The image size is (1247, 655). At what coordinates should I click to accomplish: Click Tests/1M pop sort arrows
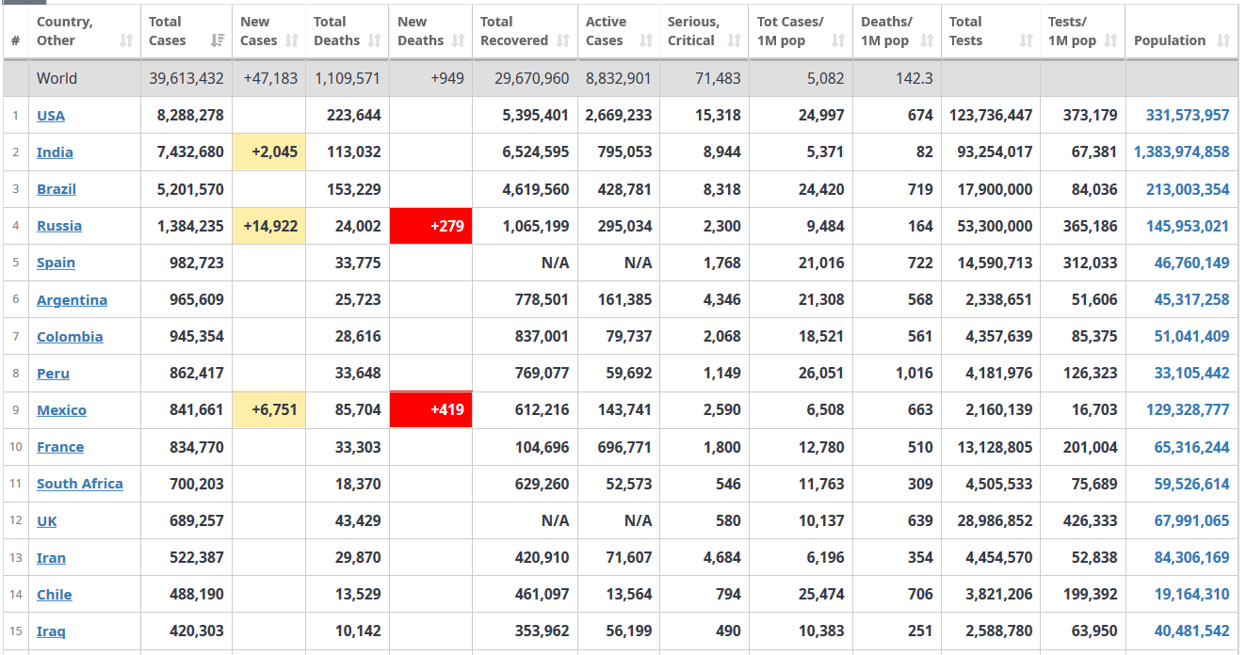pyautogui.click(x=1111, y=40)
